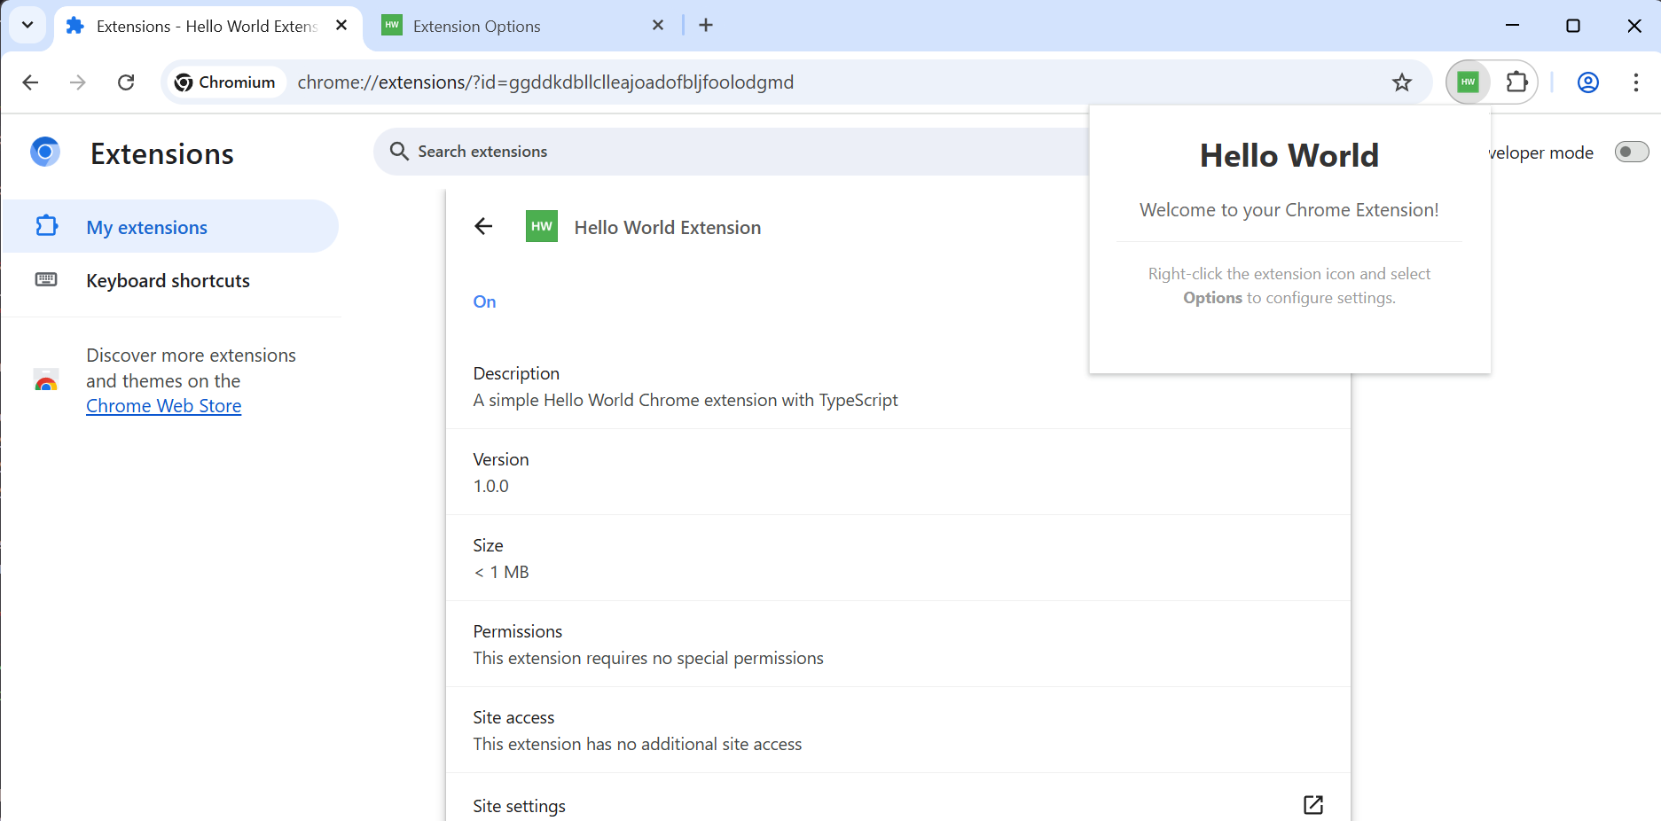This screenshot has width=1661, height=821.
Task: Close the Extension Options tab
Action: (658, 26)
